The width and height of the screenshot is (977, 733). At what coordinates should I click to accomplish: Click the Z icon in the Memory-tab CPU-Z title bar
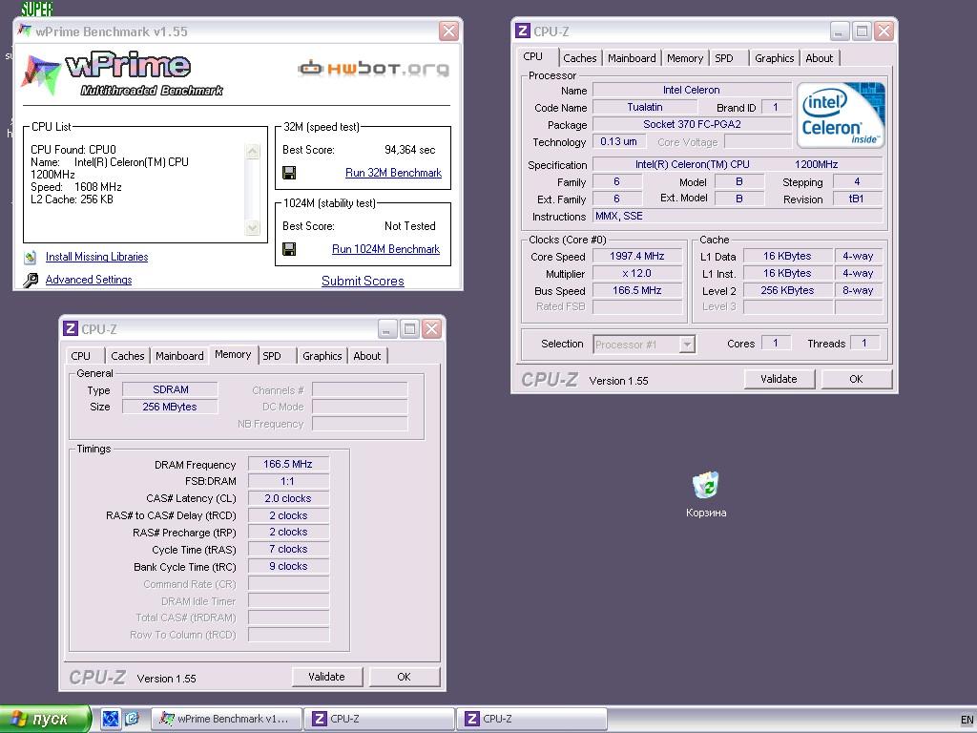tap(71, 328)
